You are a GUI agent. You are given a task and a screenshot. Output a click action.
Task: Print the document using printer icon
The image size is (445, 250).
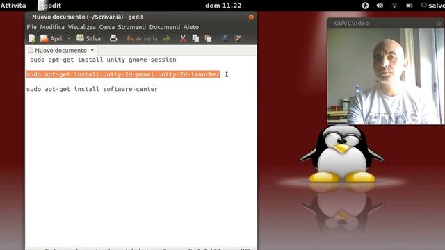pos(113,38)
